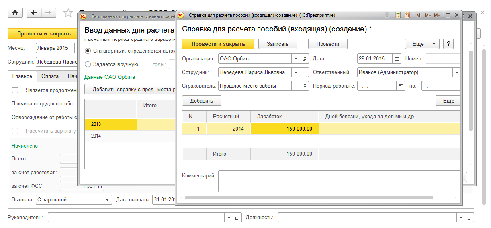Switch to the Оплата tab
491x228 pixels.
point(50,76)
